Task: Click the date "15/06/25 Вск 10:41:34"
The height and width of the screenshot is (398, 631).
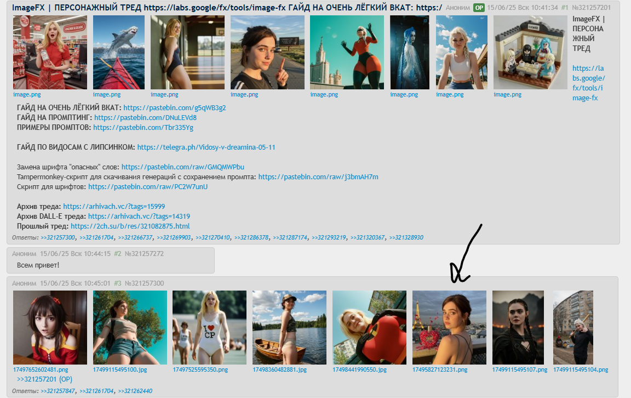Action: click(523, 8)
